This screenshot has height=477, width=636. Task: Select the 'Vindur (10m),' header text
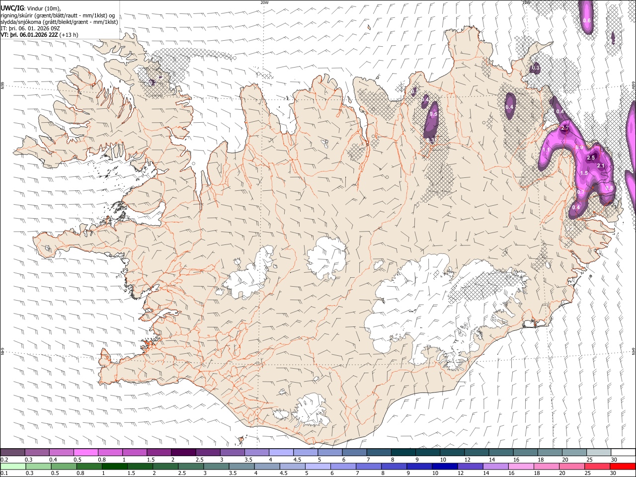point(43,8)
